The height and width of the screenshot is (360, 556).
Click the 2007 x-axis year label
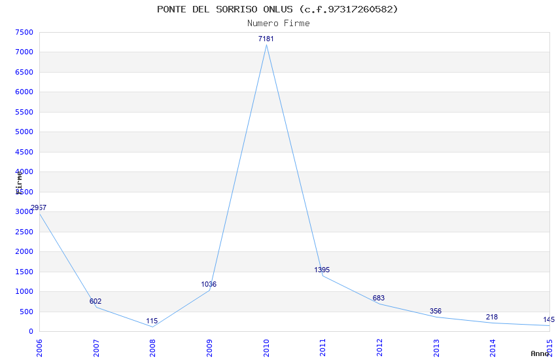[x=96, y=348]
